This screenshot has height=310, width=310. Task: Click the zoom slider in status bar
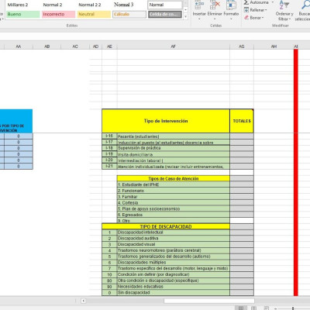point(293,308)
